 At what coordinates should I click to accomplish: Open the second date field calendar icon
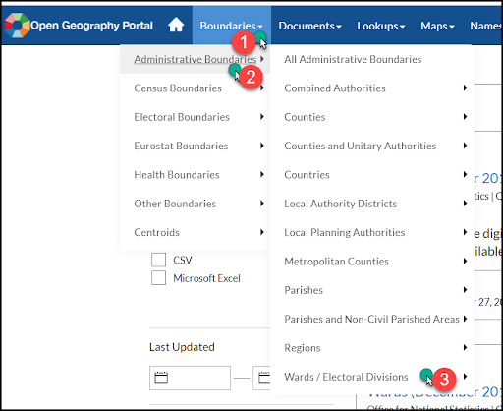click(x=264, y=378)
